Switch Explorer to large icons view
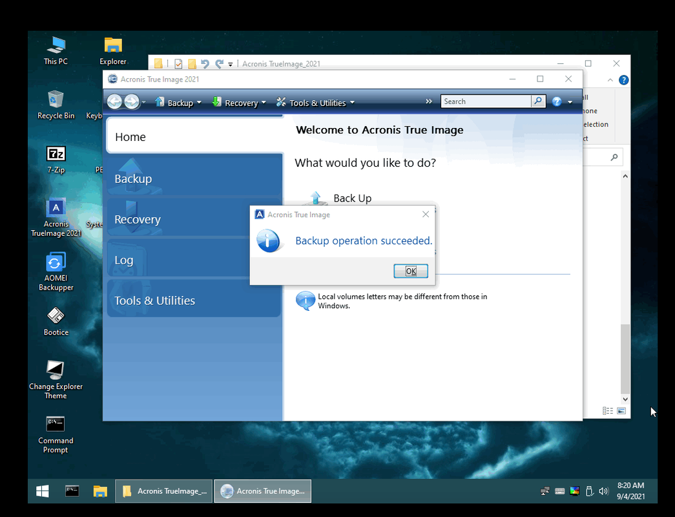The height and width of the screenshot is (517, 675). [621, 410]
